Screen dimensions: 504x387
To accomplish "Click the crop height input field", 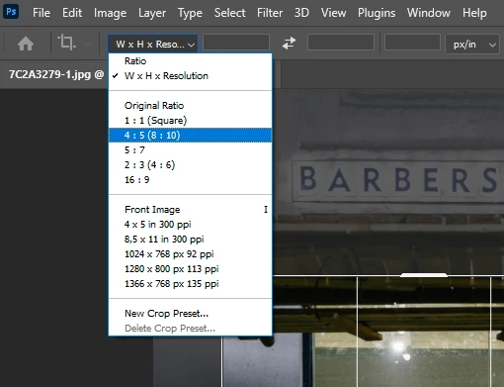I will [341, 43].
